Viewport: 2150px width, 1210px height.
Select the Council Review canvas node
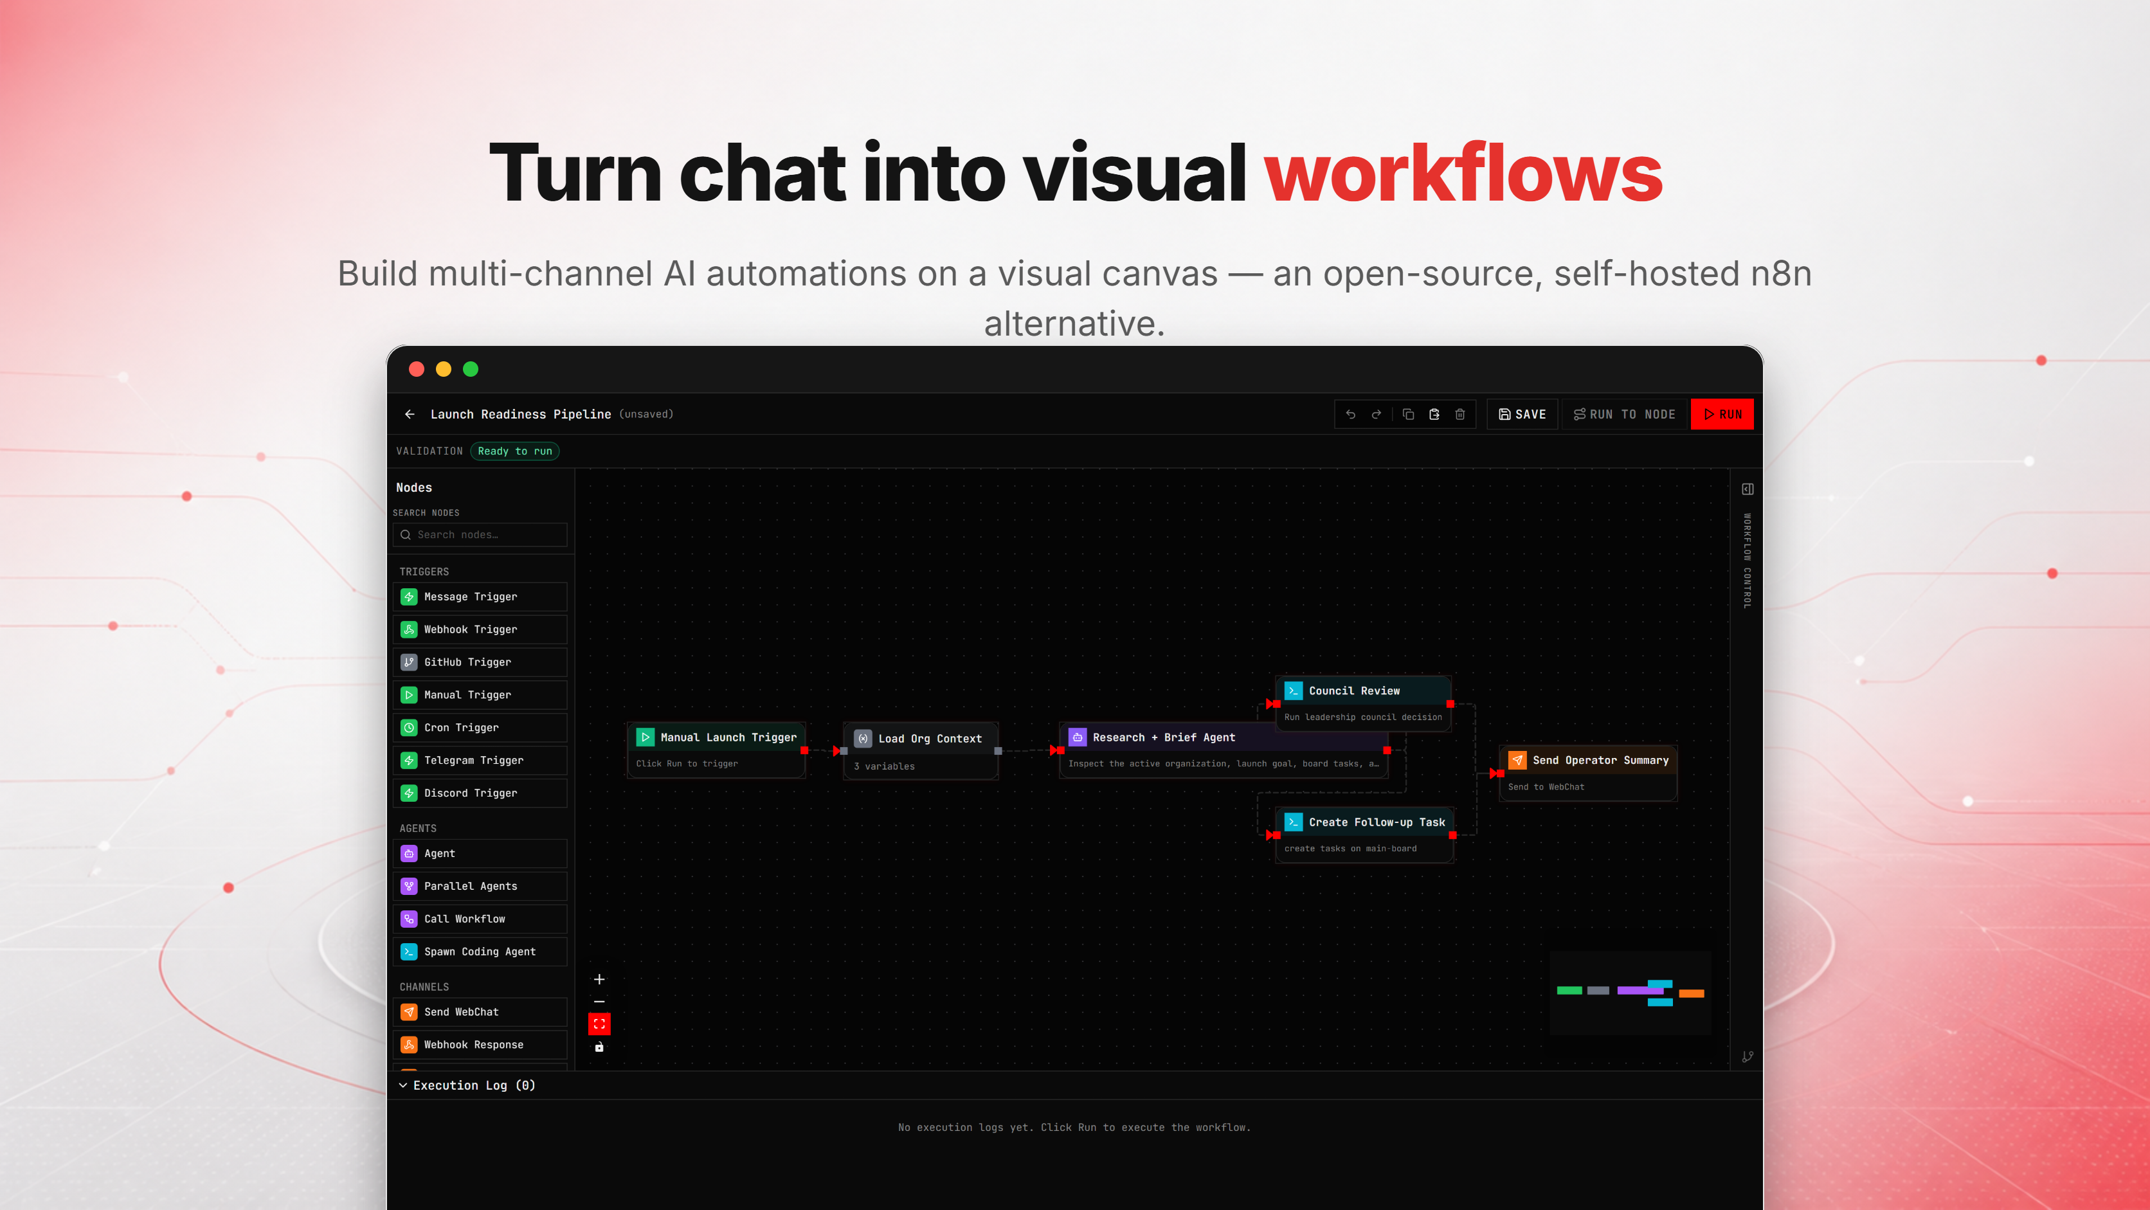click(x=1364, y=703)
